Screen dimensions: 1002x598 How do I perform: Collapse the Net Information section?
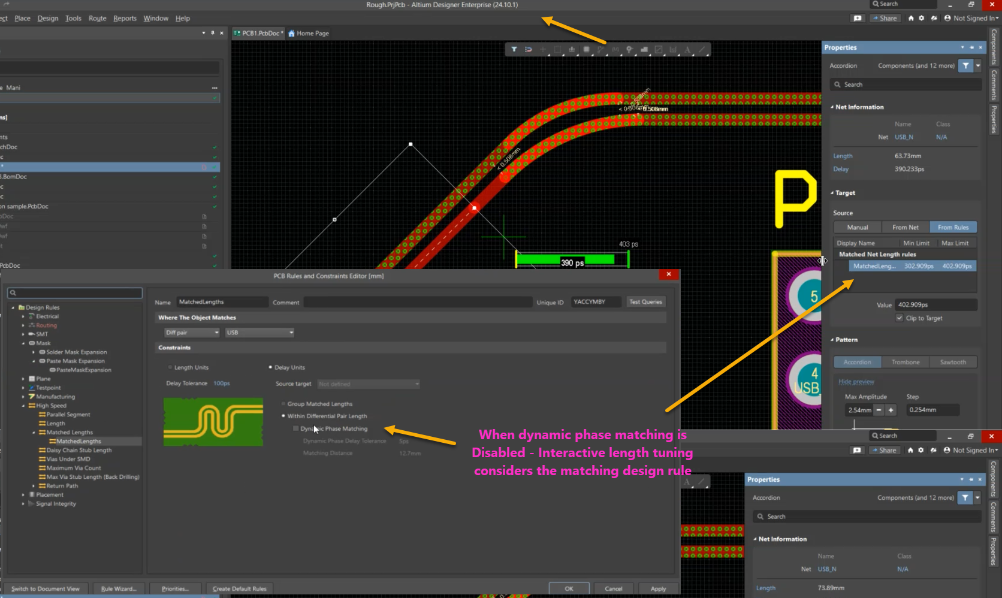click(832, 107)
